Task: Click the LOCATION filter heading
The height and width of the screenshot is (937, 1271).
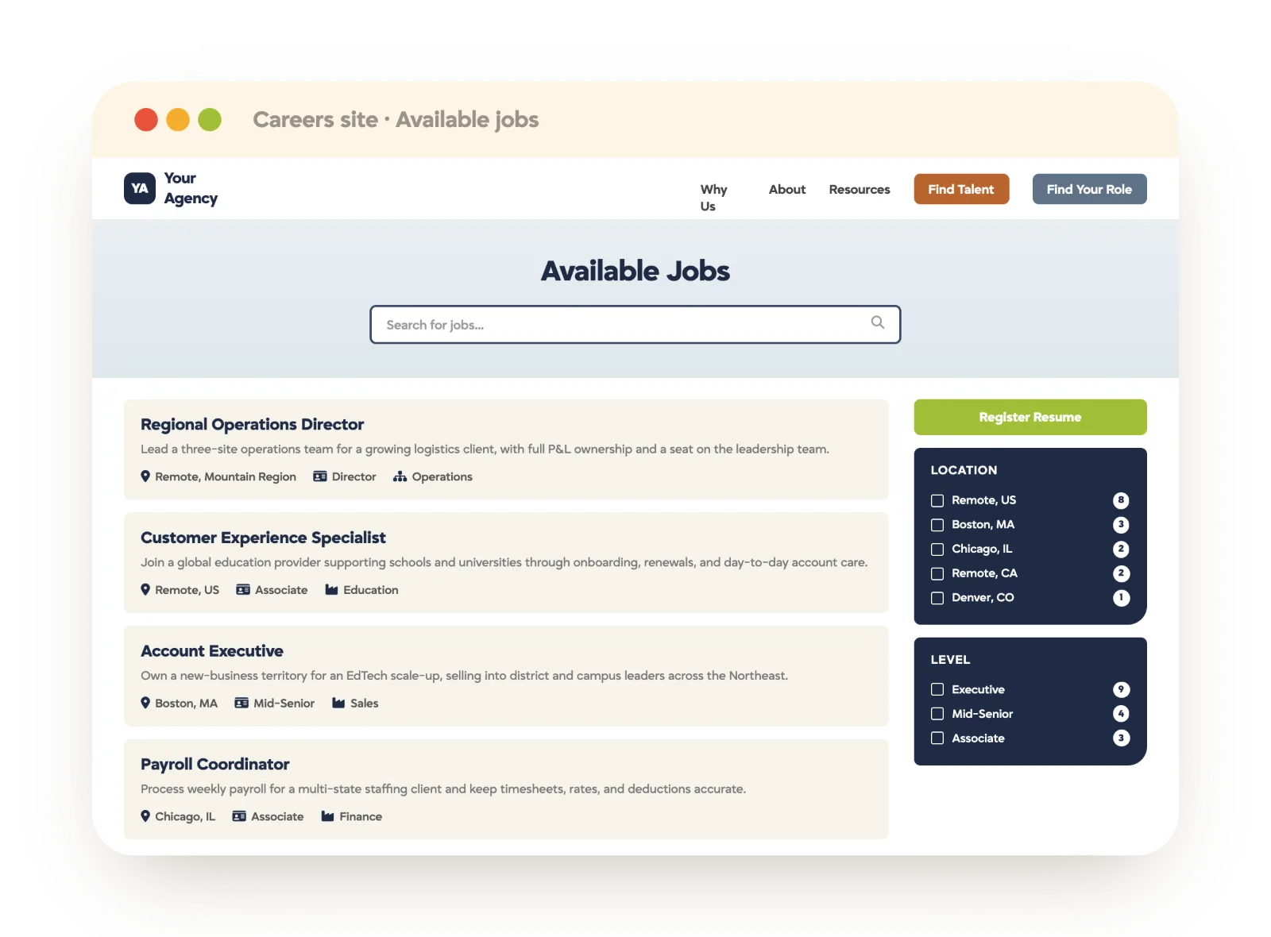Action: click(x=964, y=470)
